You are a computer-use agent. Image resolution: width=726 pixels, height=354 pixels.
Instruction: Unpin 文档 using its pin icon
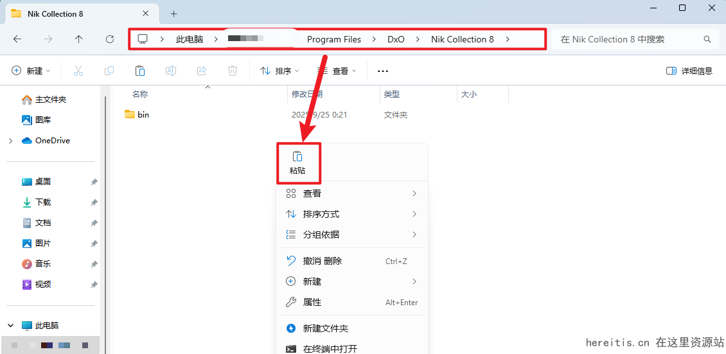coord(94,223)
